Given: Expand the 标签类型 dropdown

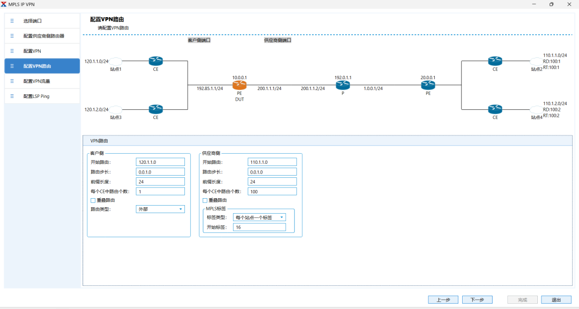Looking at the screenshot, I should (259, 217).
